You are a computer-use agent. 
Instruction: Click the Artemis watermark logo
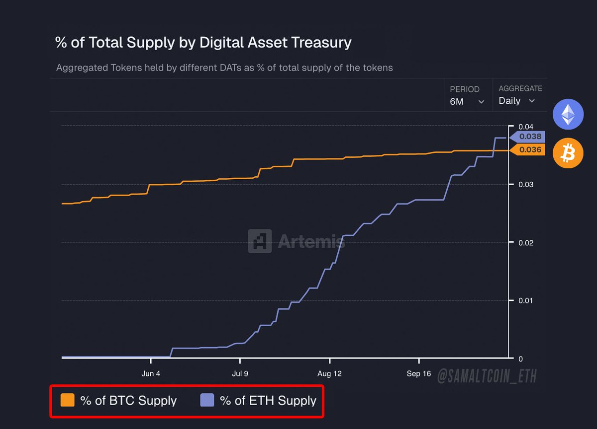[260, 241]
